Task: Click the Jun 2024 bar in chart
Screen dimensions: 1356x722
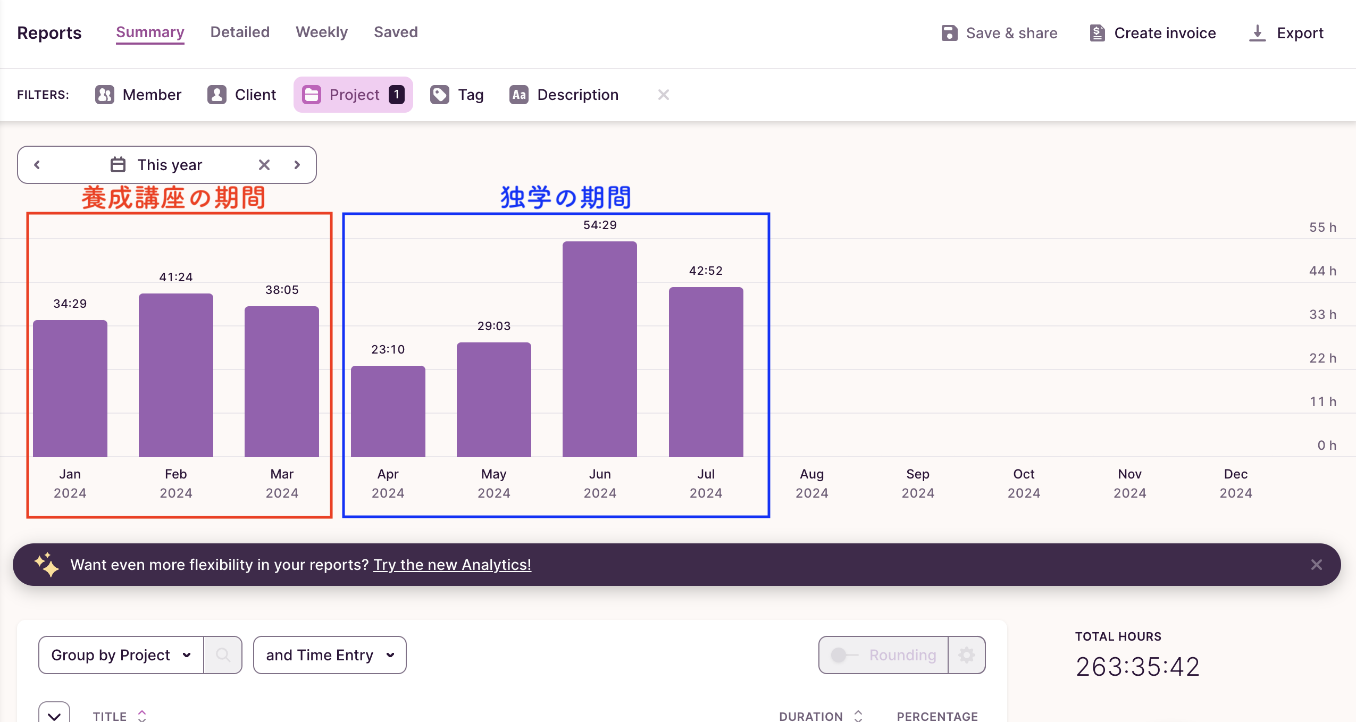Action: tap(599, 349)
